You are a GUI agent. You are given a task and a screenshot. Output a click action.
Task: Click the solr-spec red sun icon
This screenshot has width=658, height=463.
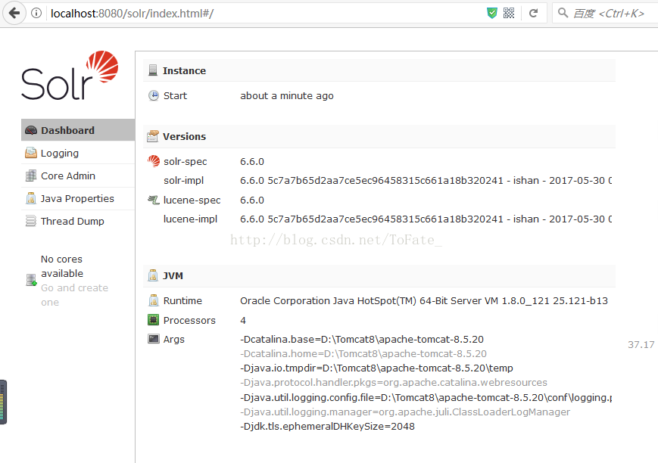(x=154, y=161)
